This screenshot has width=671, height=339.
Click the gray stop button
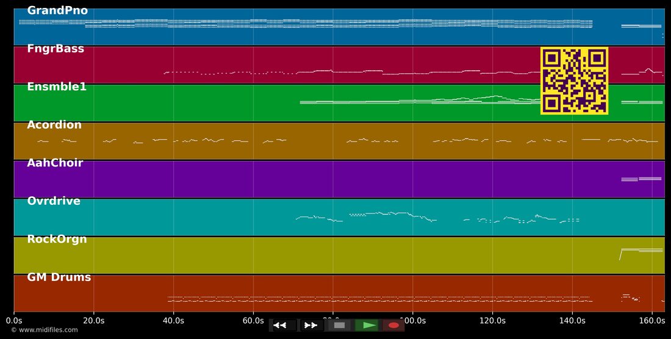point(339,326)
